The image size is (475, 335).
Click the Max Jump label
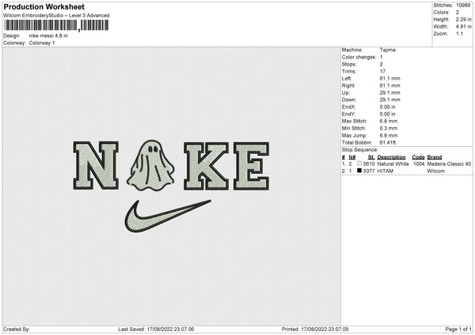(x=355, y=135)
